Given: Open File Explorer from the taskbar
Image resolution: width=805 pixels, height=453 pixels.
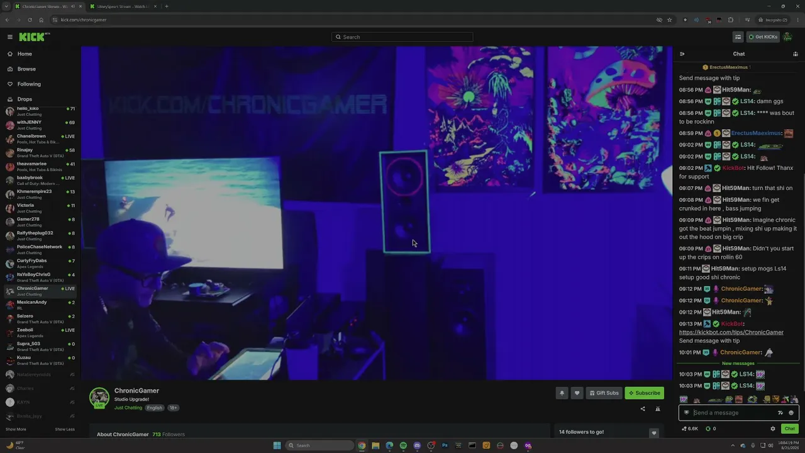Looking at the screenshot, I should 375,445.
